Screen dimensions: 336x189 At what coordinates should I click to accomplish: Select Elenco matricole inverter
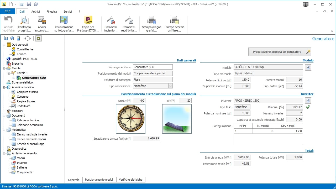32,134
